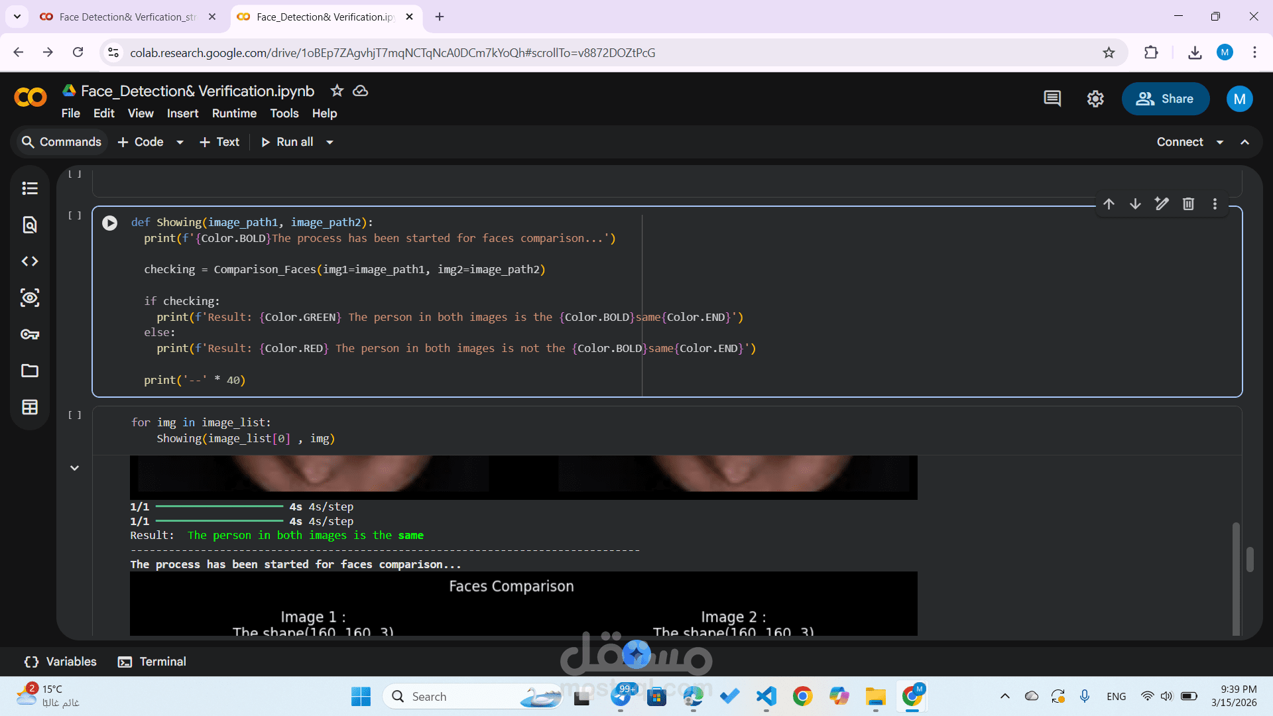Open the tab search dropdown in Chrome
The height and width of the screenshot is (716, 1273).
point(17,17)
